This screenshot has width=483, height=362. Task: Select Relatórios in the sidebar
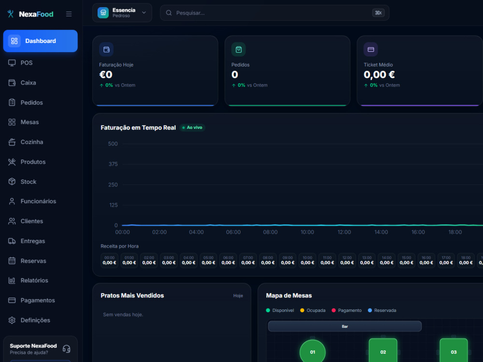click(41, 280)
